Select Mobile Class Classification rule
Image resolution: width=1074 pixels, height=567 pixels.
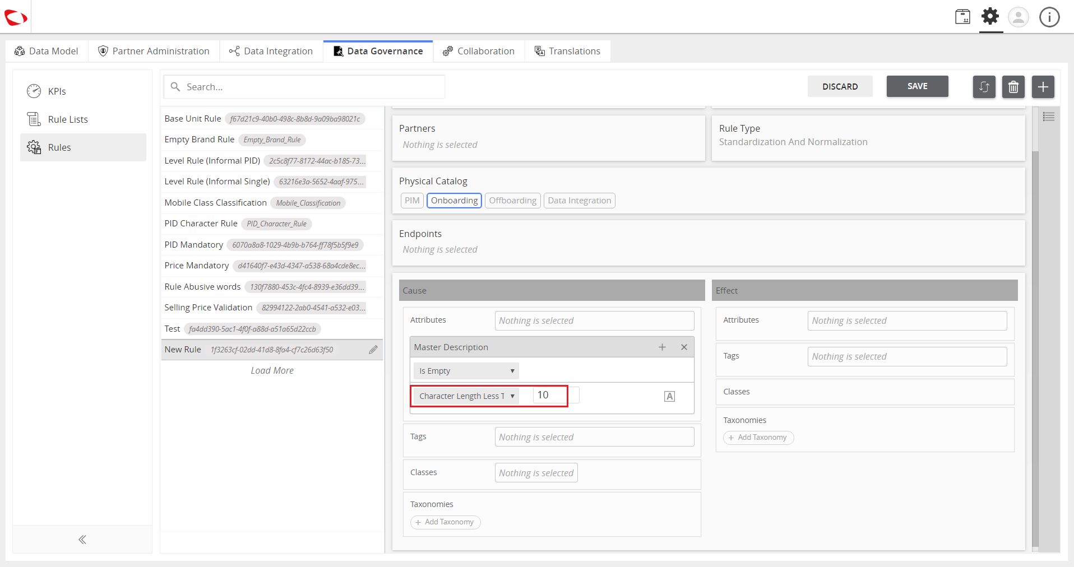coord(272,203)
